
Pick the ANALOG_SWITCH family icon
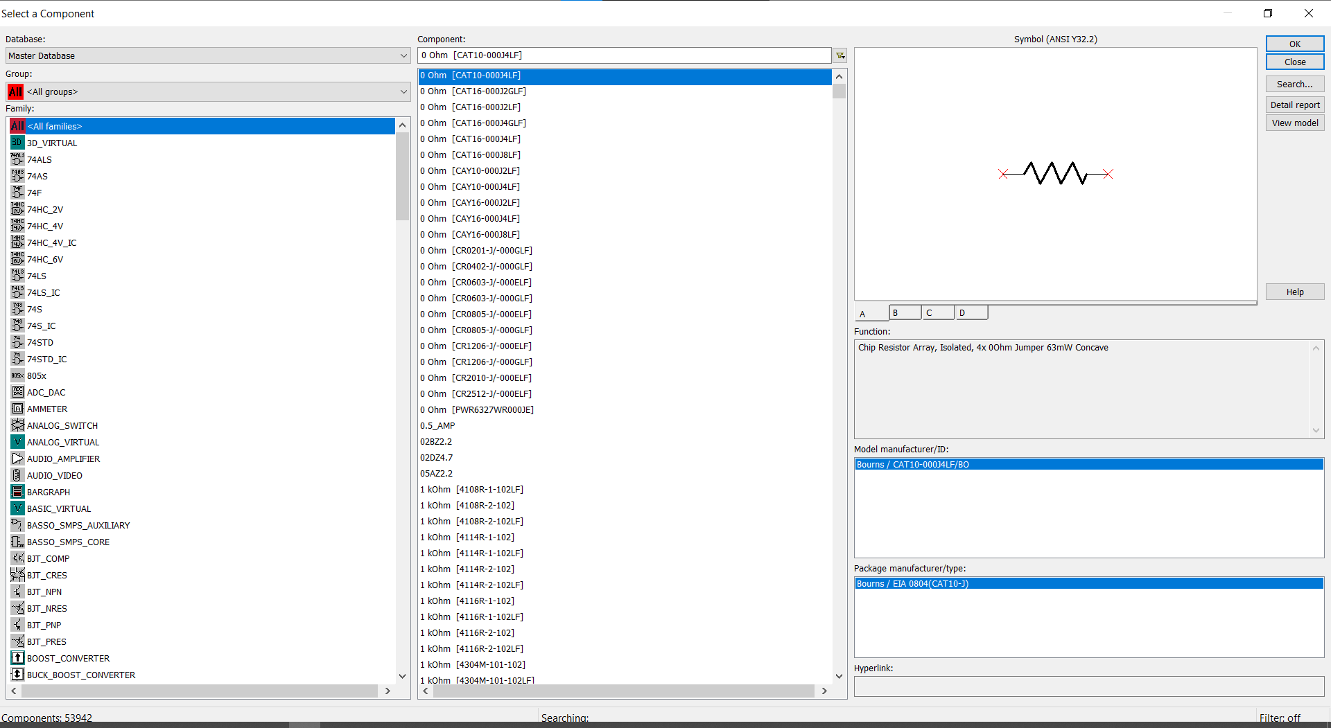[17, 425]
